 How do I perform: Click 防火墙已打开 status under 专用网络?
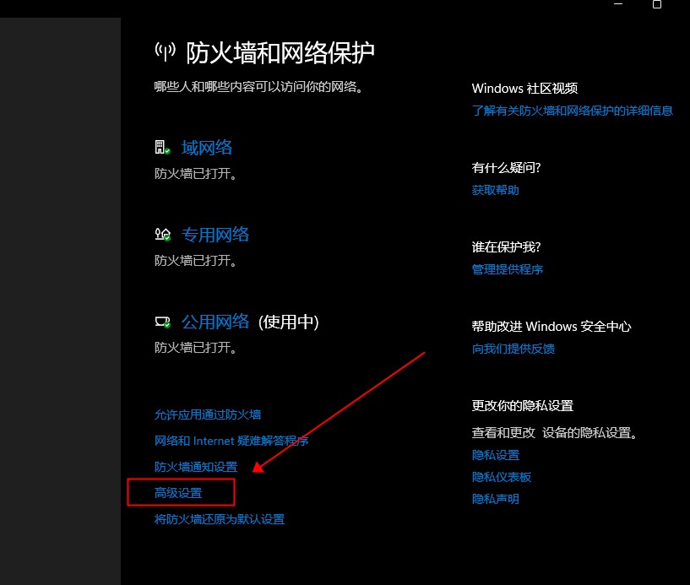[x=196, y=262]
